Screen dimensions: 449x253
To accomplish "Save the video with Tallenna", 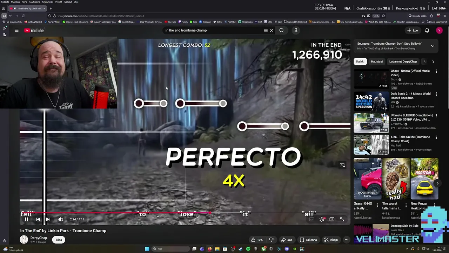I will pos(308,240).
